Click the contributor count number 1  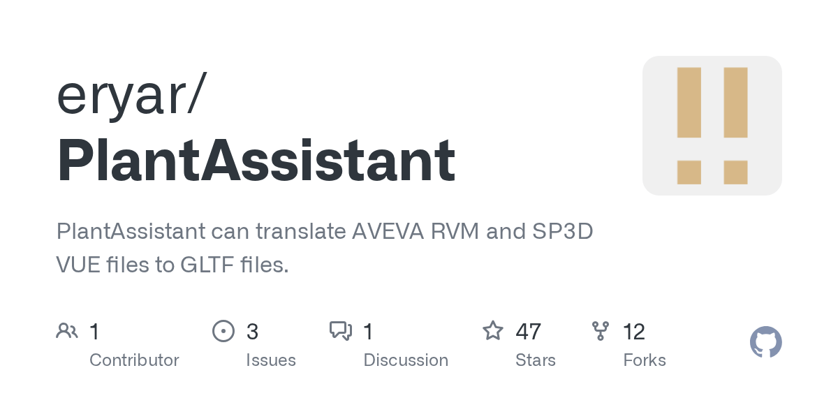(94, 332)
